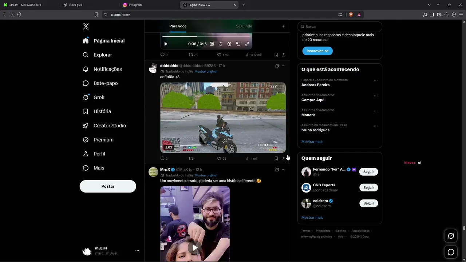466x262 pixels.
Task: Open floating chat button
Action: click(451, 252)
